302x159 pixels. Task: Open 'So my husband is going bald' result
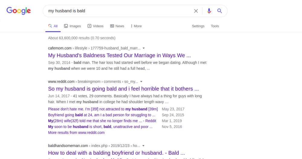123,89
